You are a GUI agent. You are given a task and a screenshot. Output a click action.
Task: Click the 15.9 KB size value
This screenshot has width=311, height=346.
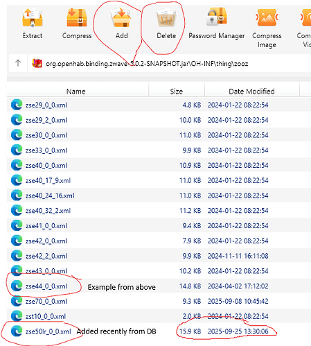pyautogui.click(x=190, y=331)
